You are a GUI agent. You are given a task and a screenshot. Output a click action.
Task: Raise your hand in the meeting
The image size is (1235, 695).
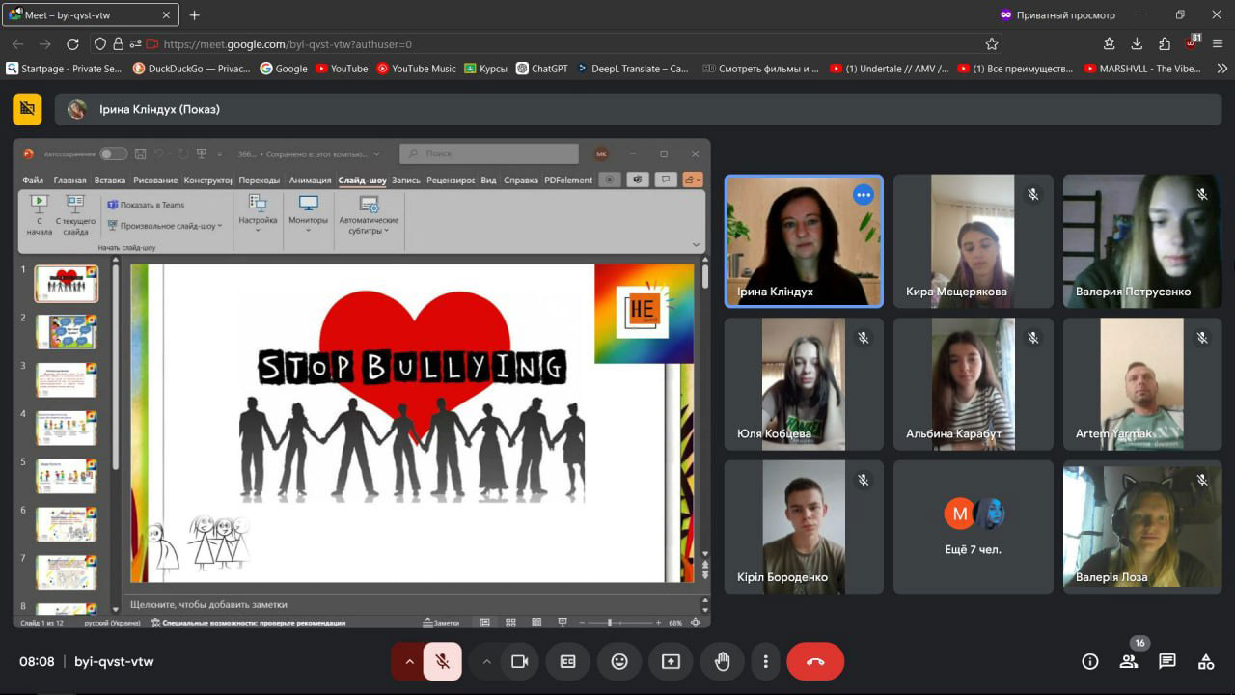coord(722,661)
